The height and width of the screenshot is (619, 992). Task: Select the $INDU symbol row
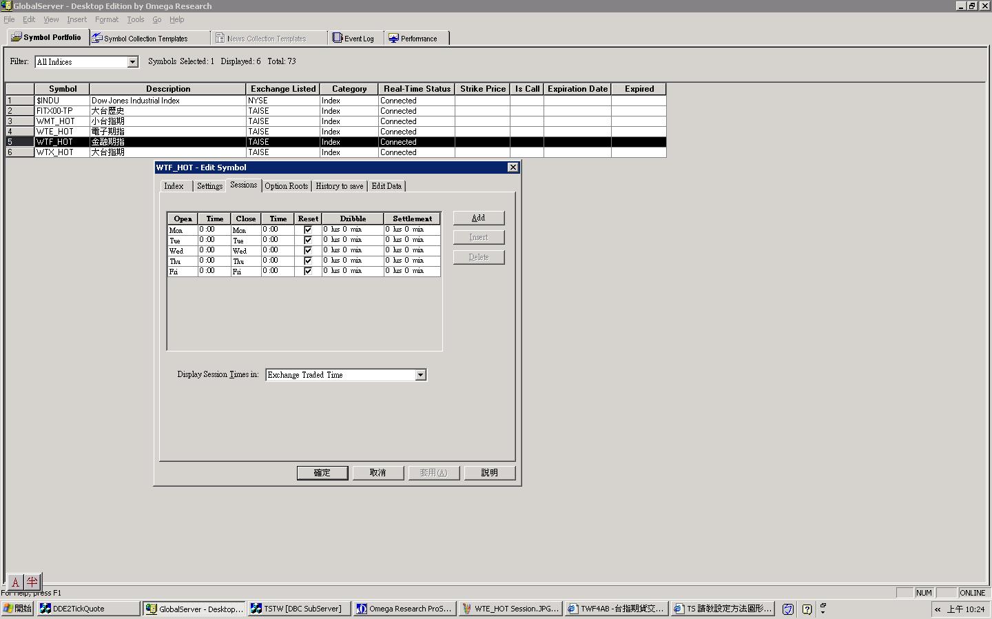336,101
